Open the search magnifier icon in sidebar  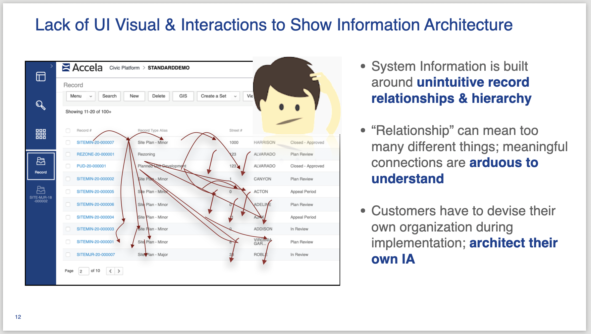pyautogui.click(x=41, y=105)
